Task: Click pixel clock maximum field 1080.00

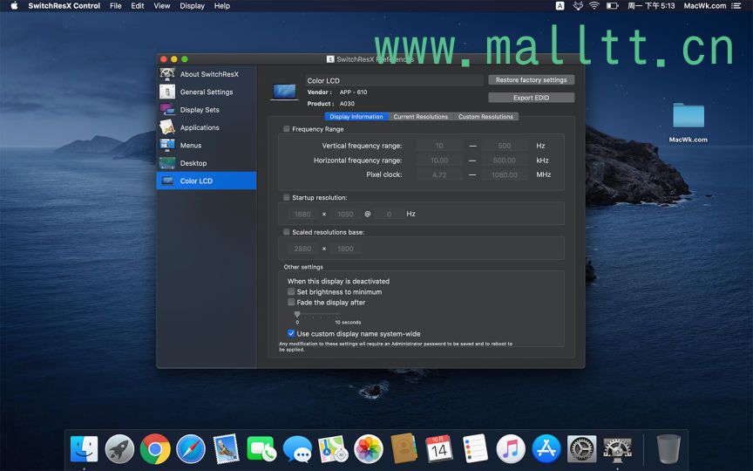Action: click(505, 174)
